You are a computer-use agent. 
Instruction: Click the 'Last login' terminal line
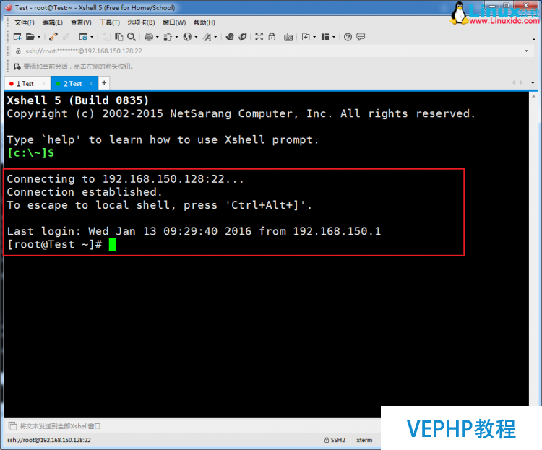(x=194, y=231)
